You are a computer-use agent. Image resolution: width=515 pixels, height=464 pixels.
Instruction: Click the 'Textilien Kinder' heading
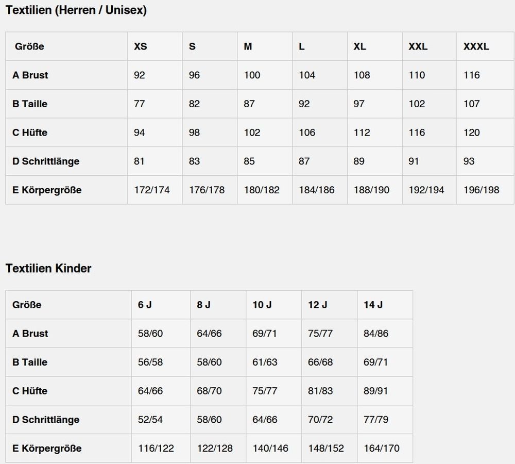point(48,268)
